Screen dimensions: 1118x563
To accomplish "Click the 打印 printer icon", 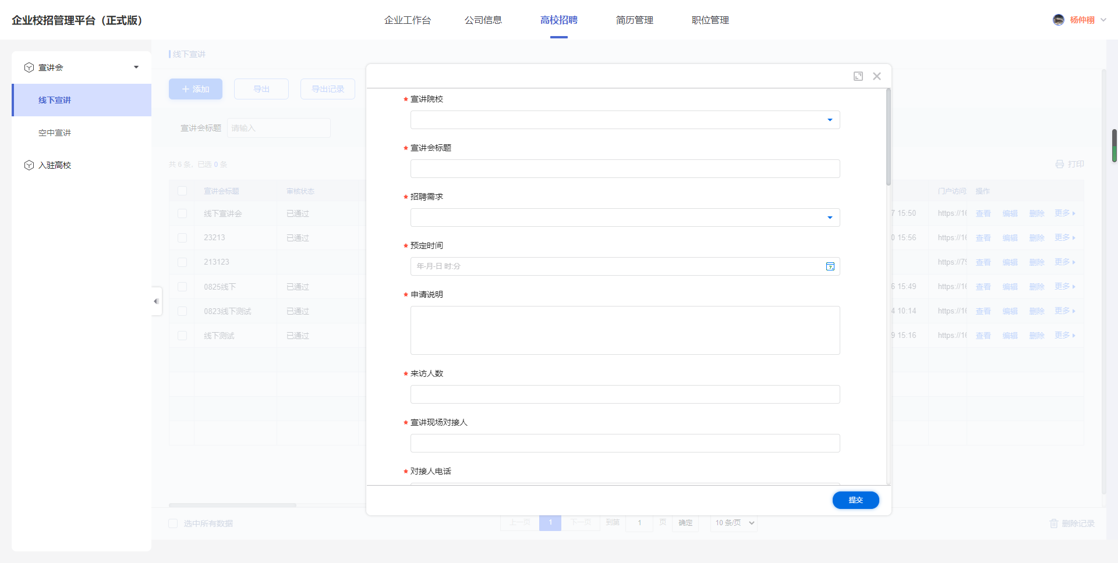I will pos(1060,165).
